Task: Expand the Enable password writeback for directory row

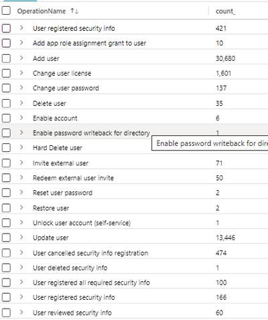Action: point(21,133)
